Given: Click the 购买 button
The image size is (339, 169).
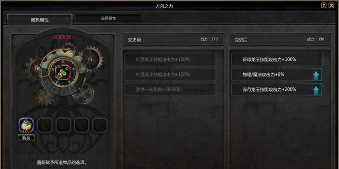Looking at the screenshot, I should point(26,138).
